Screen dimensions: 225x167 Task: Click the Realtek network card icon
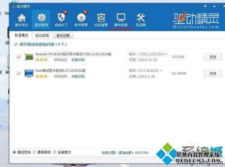[29, 57]
